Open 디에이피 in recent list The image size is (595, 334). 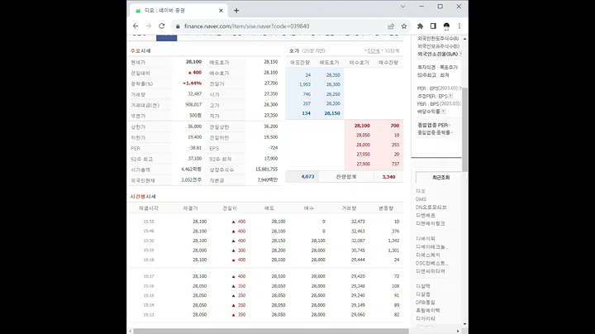(x=426, y=239)
